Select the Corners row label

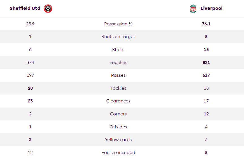(118, 114)
